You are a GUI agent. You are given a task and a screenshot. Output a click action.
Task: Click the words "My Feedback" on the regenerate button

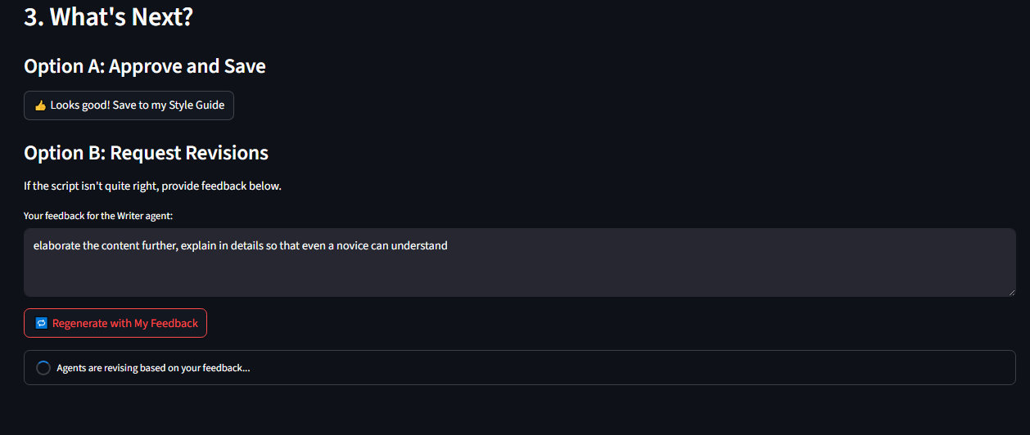166,323
